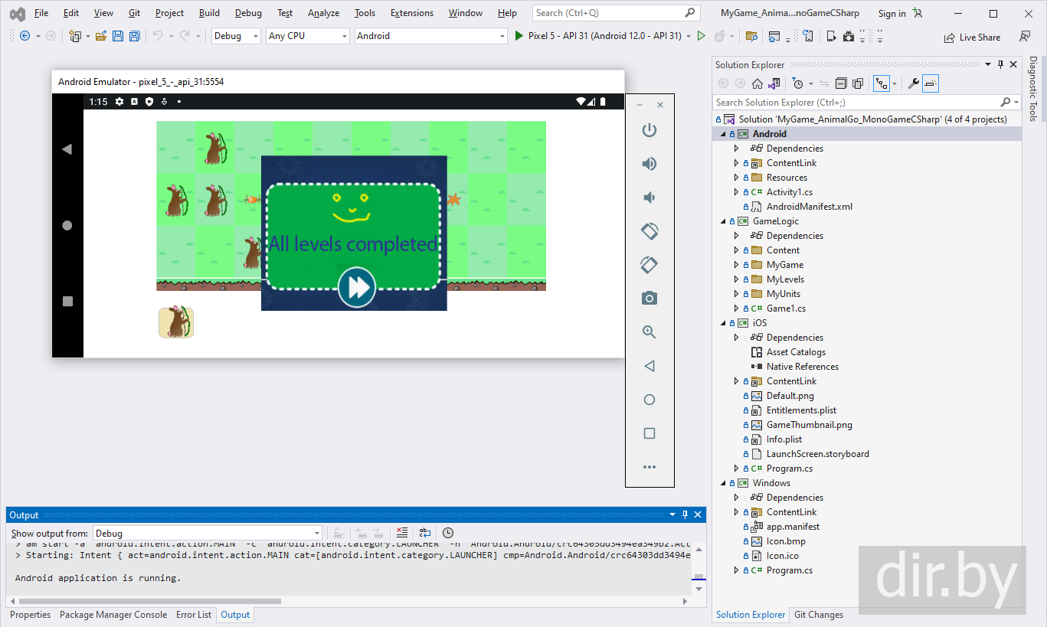1047x627 pixels.
Task: Open the Debug configuration dropdown
Action: 236,36
